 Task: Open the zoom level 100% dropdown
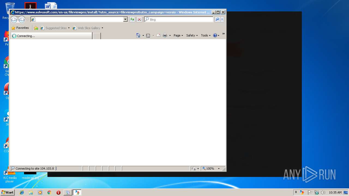[x=219, y=169]
